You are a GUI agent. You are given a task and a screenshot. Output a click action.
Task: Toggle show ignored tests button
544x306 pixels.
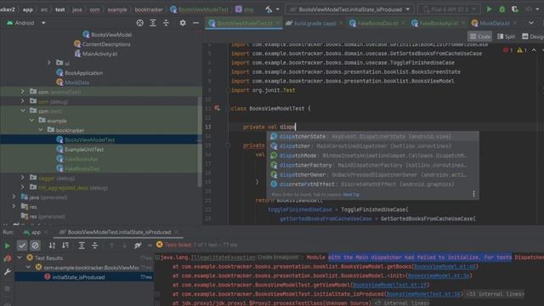[35, 246]
